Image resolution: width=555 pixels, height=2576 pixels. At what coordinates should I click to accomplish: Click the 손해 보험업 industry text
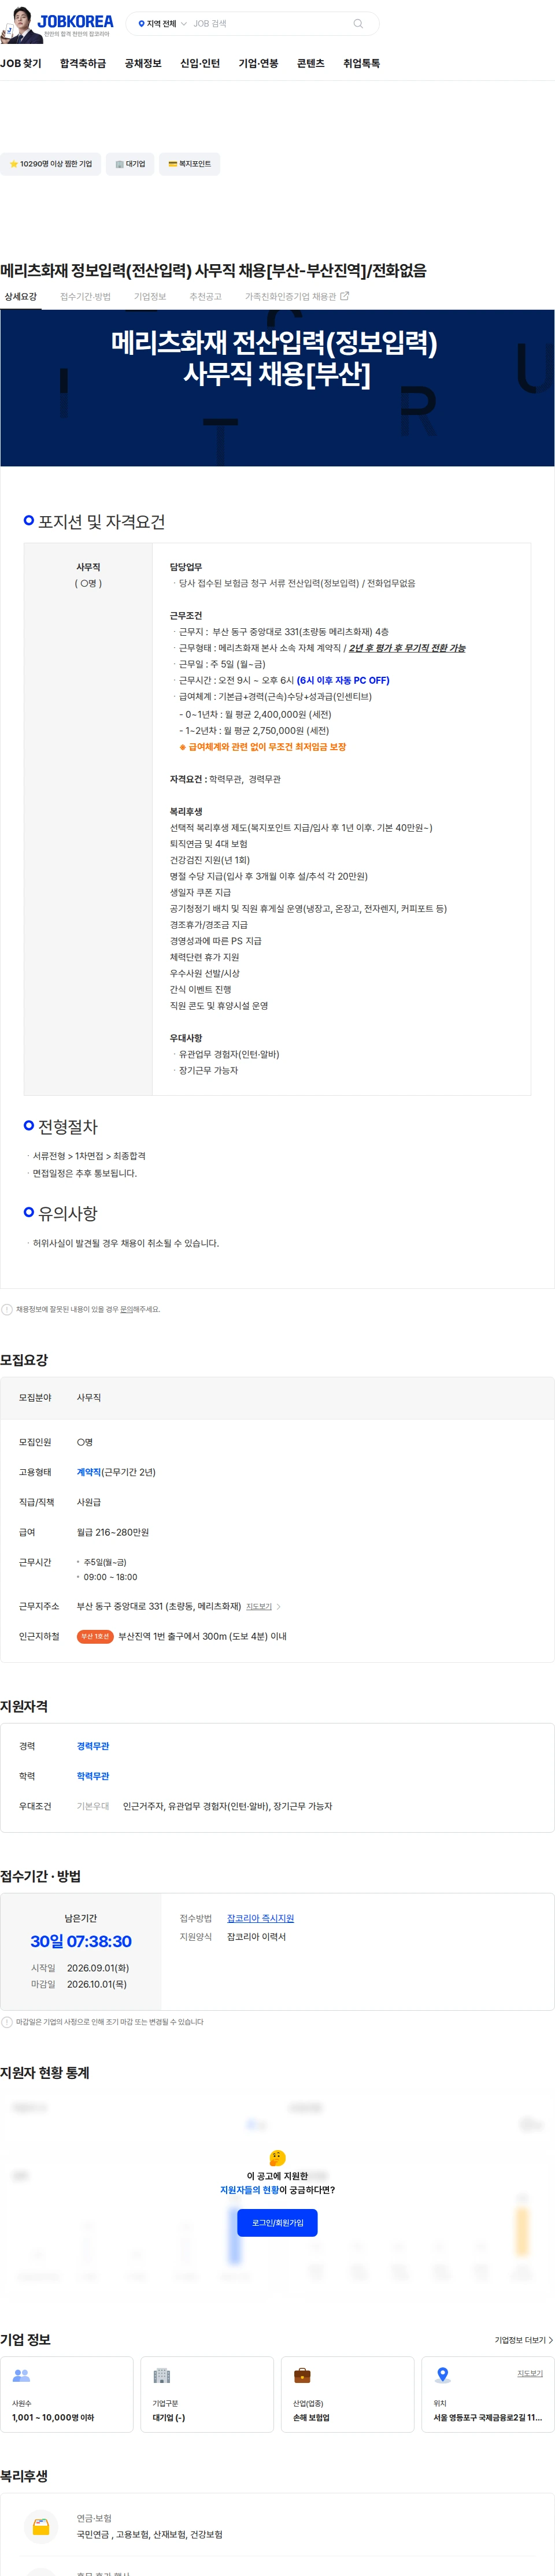pyautogui.click(x=311, y=2417)
